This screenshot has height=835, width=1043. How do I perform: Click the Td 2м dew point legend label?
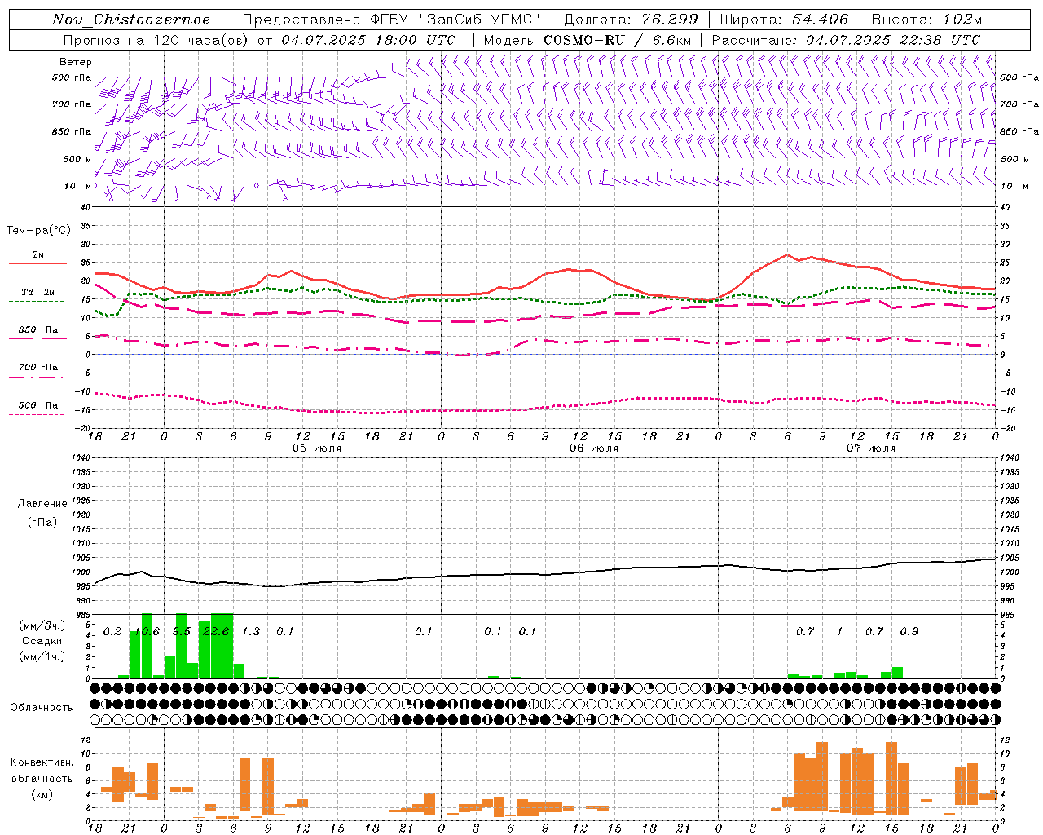[38, 292]
